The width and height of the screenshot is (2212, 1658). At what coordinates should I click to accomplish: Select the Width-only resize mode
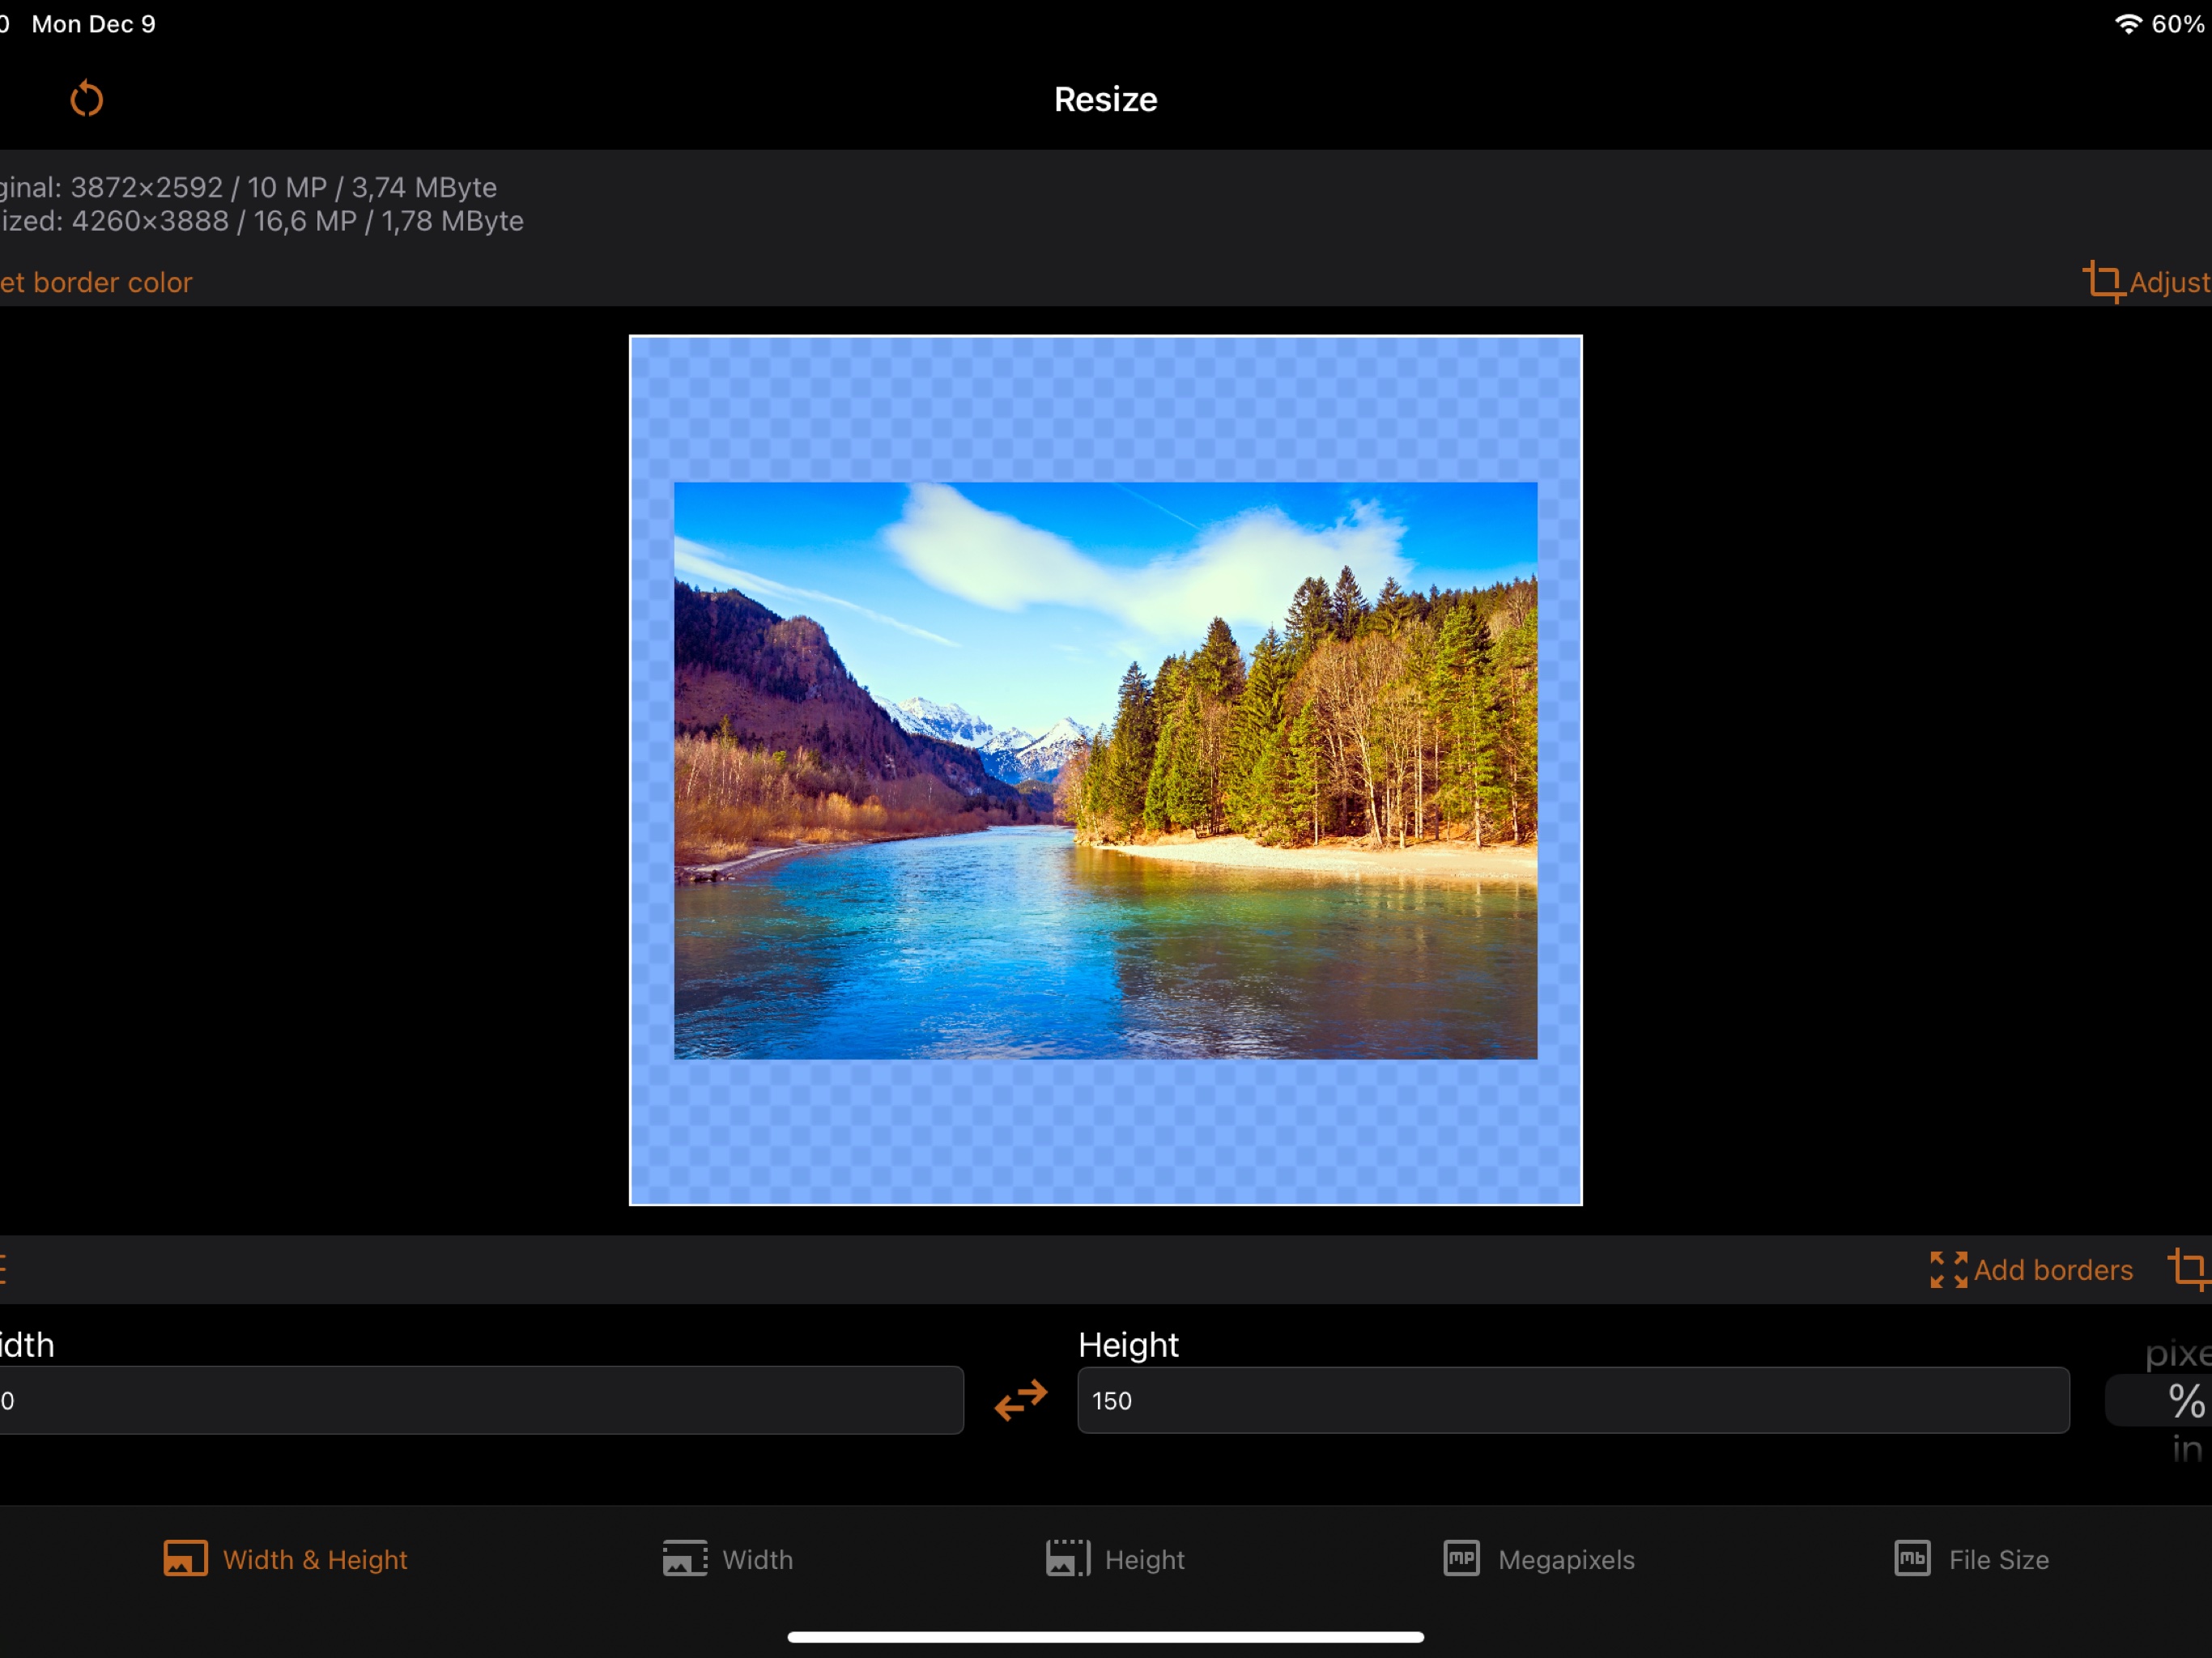(x=728, y=1558)
